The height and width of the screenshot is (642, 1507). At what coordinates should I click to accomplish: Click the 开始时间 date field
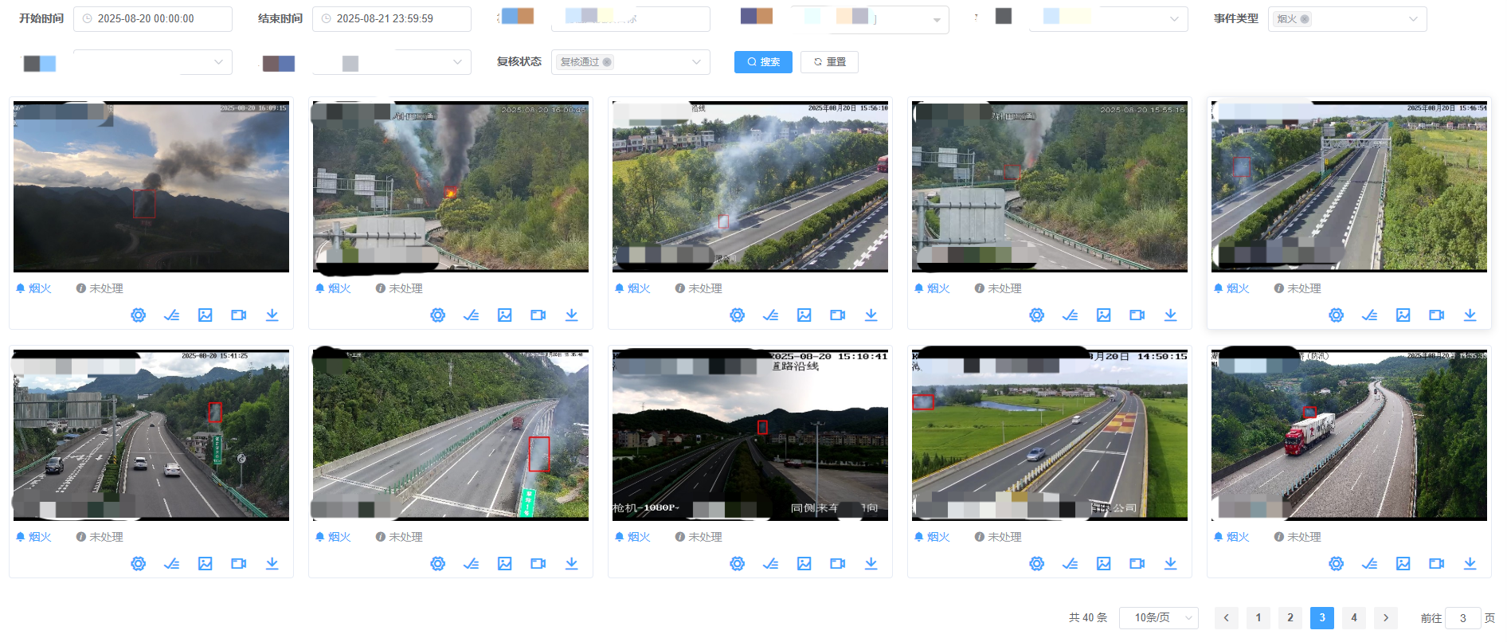(x=153, y=19)
